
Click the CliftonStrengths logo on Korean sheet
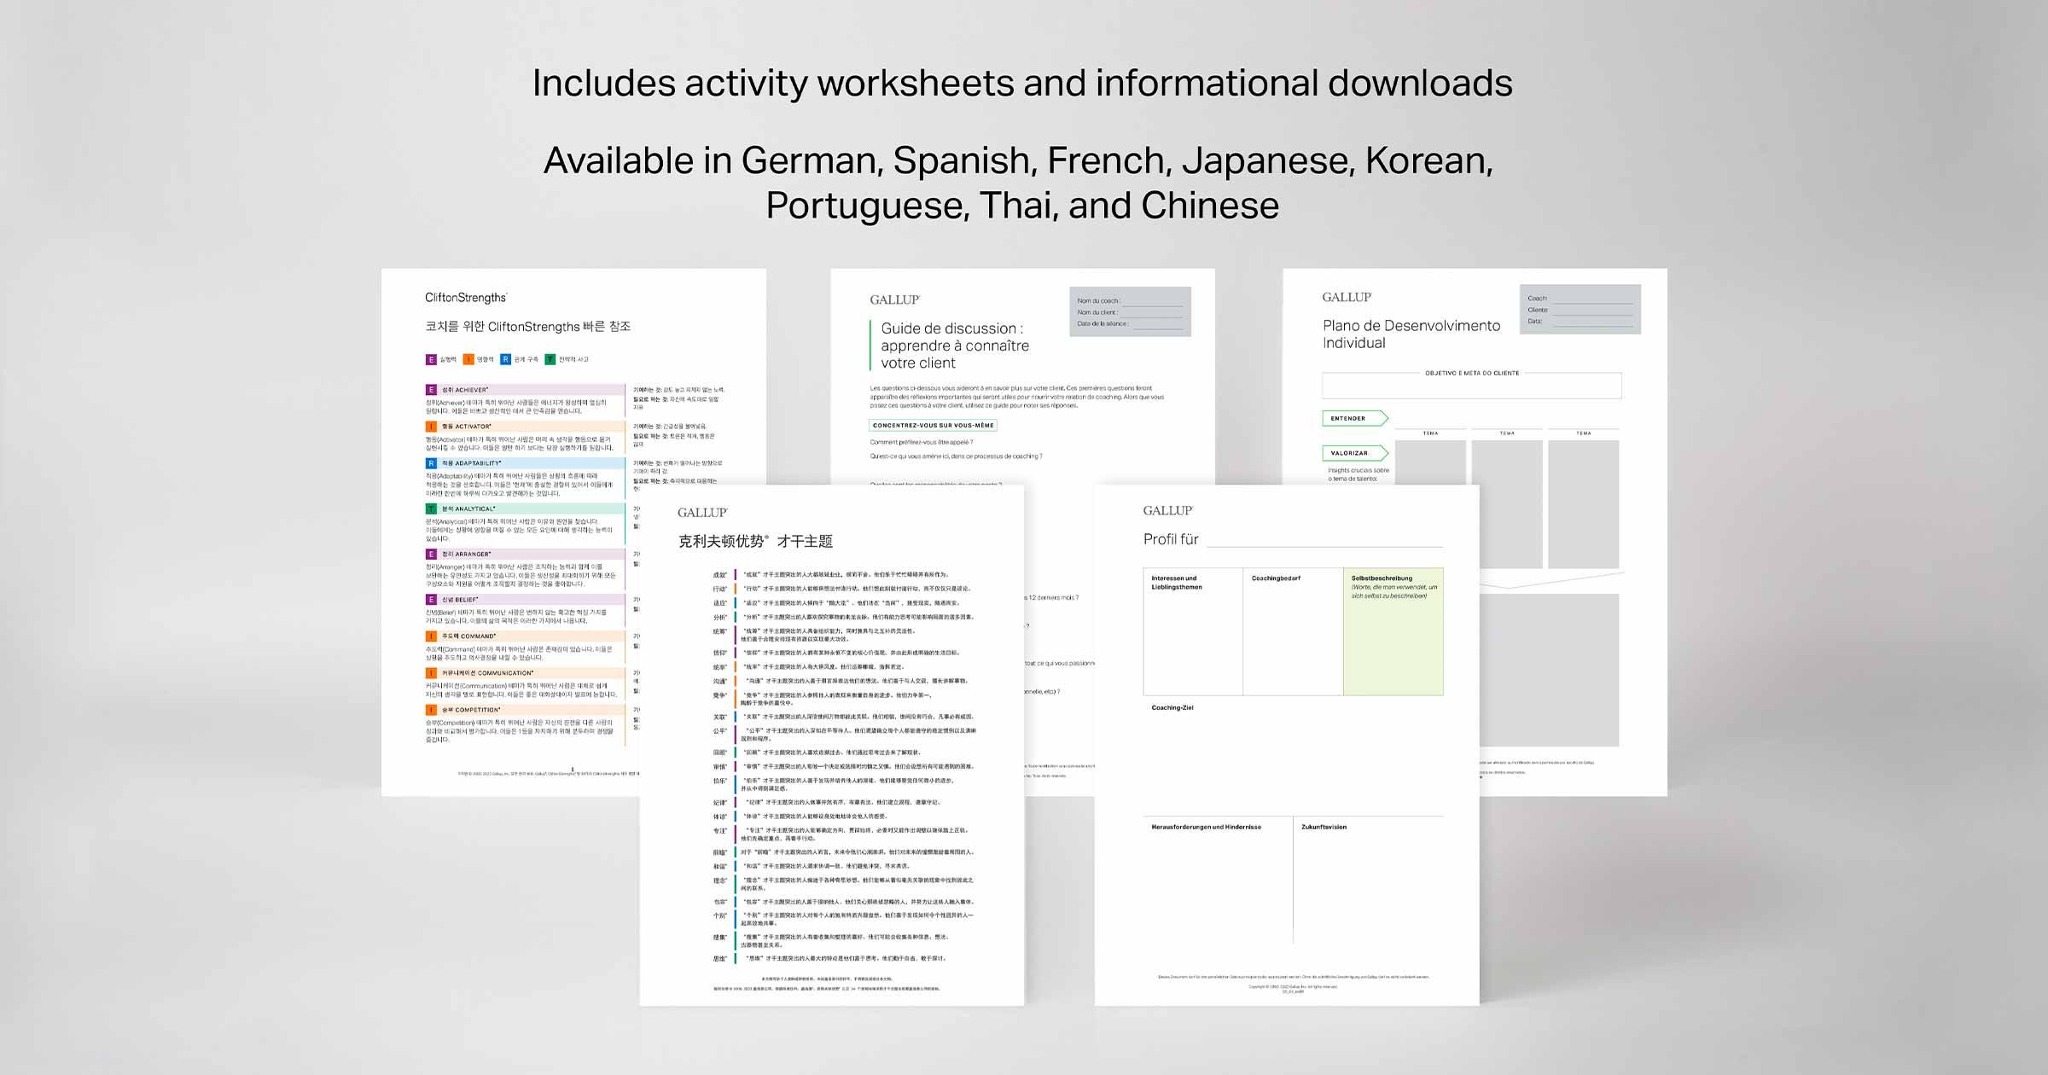click(x=466, y=298)
